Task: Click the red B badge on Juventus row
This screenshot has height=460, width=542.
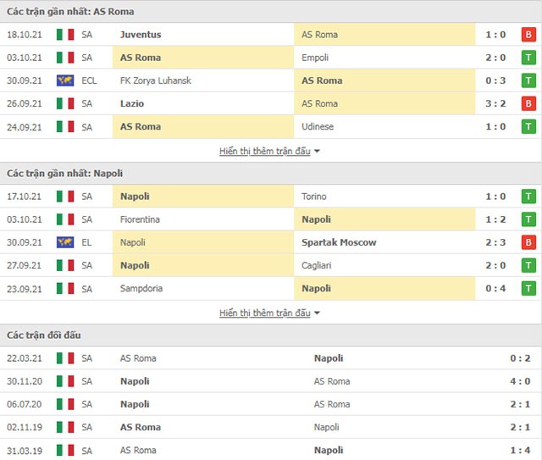Action: [x=528, y=35]
